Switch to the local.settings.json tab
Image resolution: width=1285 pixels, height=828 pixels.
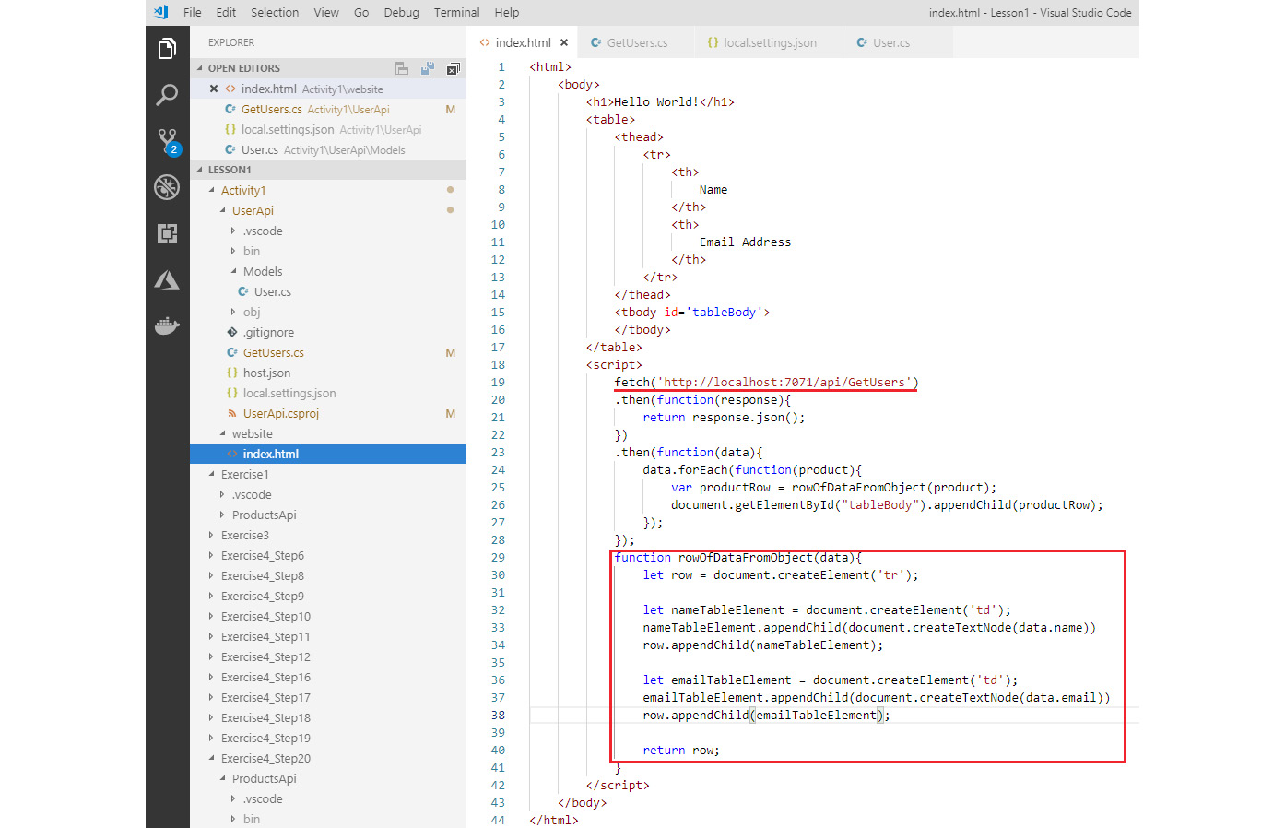[x=770, y=42]
